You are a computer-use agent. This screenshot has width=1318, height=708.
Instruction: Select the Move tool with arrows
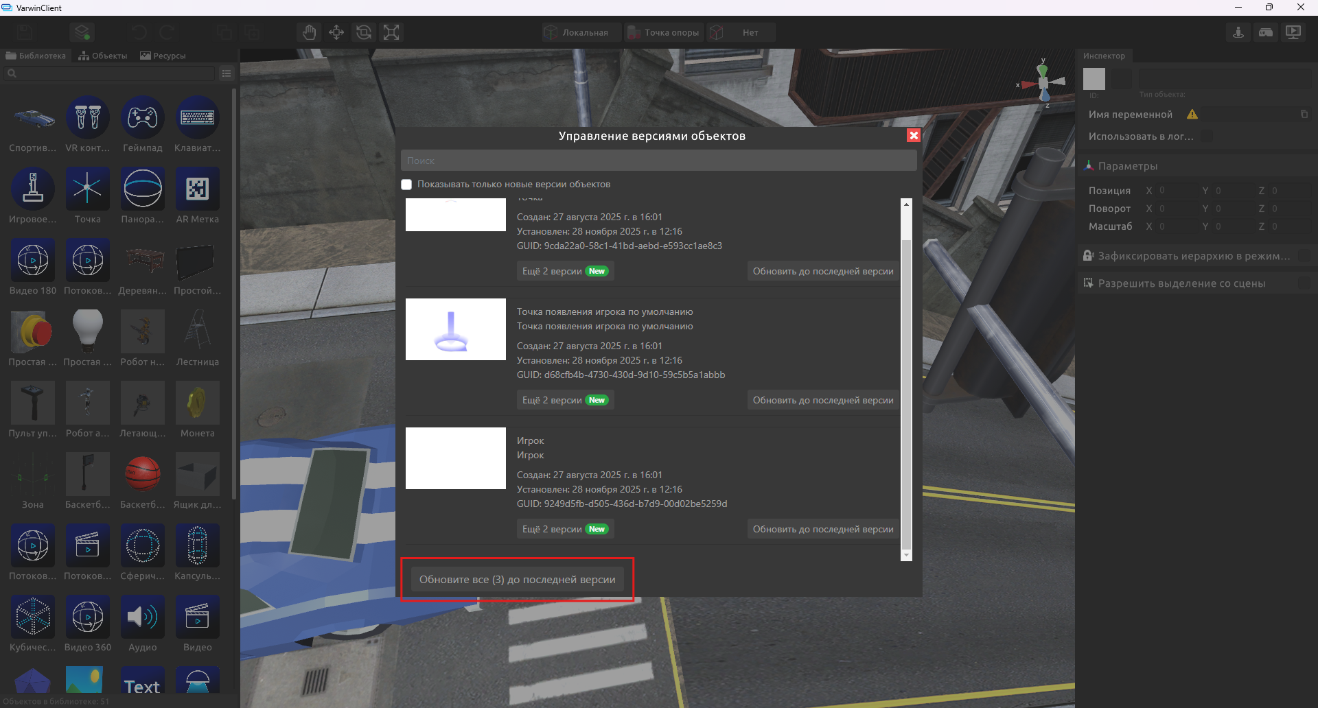coord(336,32)
